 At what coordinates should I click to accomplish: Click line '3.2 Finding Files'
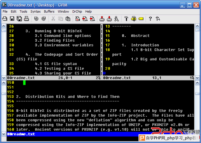tap(55, 40)
